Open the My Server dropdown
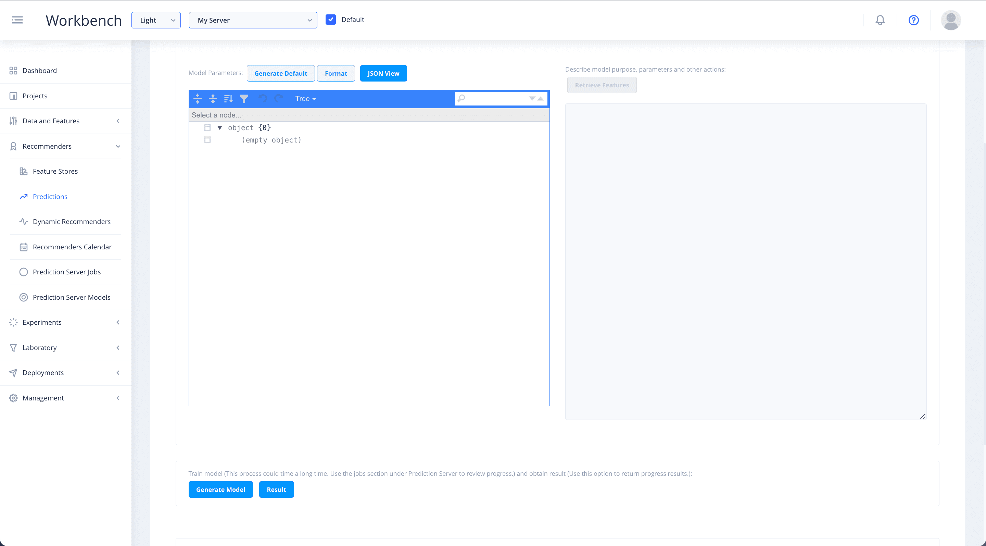986x546 pixels. click(253, 20)
